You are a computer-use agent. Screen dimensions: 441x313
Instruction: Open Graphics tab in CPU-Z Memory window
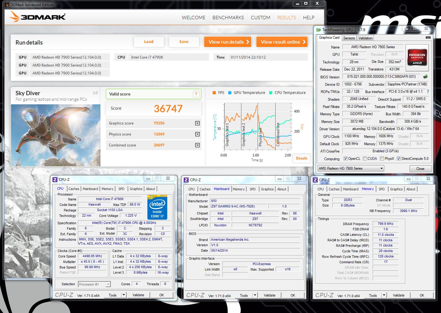[x=396, y=189]
